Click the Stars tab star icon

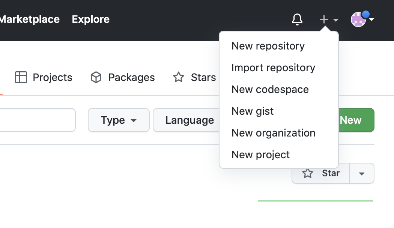[179, 78]
